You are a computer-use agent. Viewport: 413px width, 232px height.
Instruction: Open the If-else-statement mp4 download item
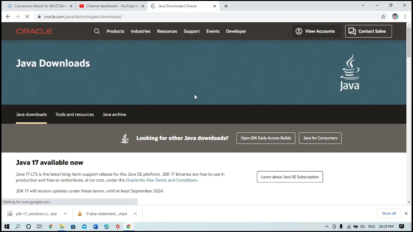[x=103, y=214]
